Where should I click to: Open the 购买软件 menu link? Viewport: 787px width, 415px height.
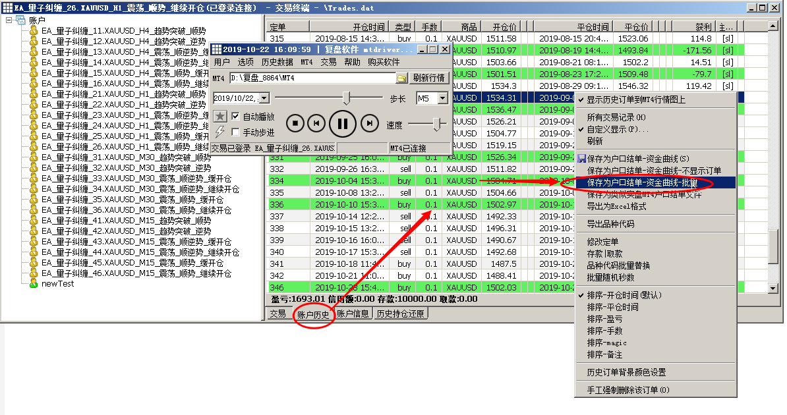coord(384,62)
